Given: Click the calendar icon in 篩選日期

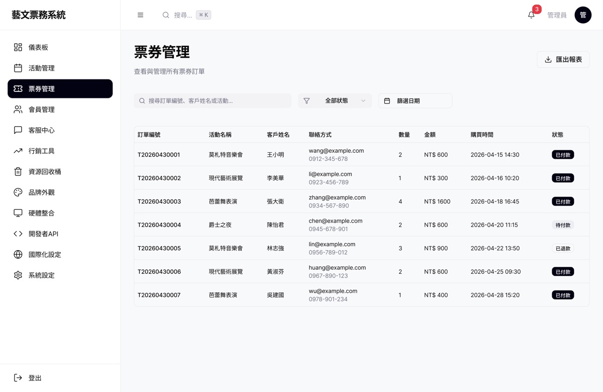Looking at the screenshot, I should point(387,101).
